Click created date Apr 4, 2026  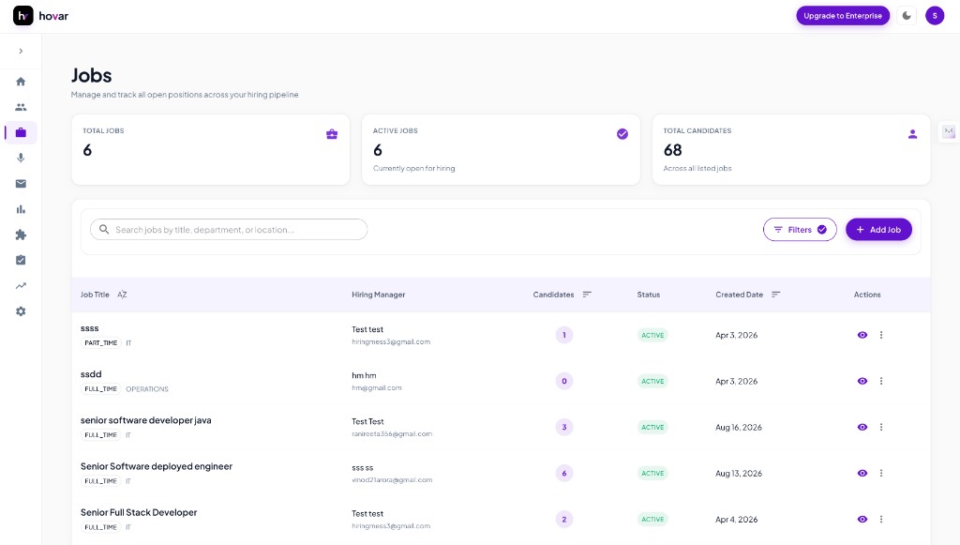pos(737,520)
